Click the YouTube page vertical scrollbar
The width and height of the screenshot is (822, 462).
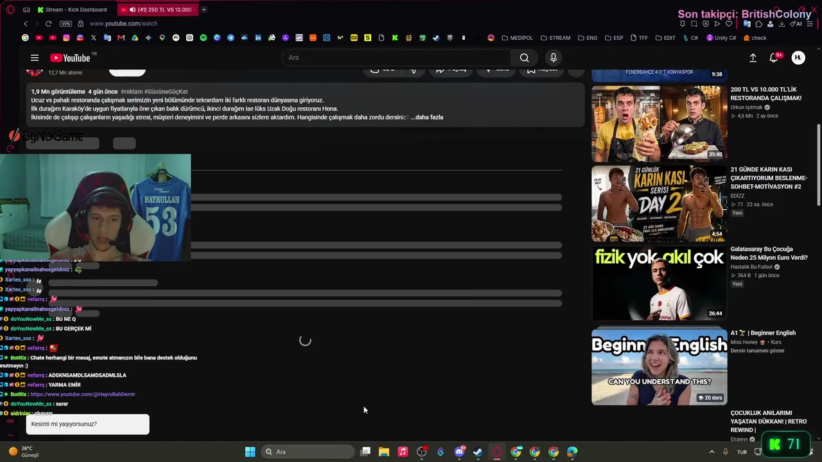click(x=818, y=166)
